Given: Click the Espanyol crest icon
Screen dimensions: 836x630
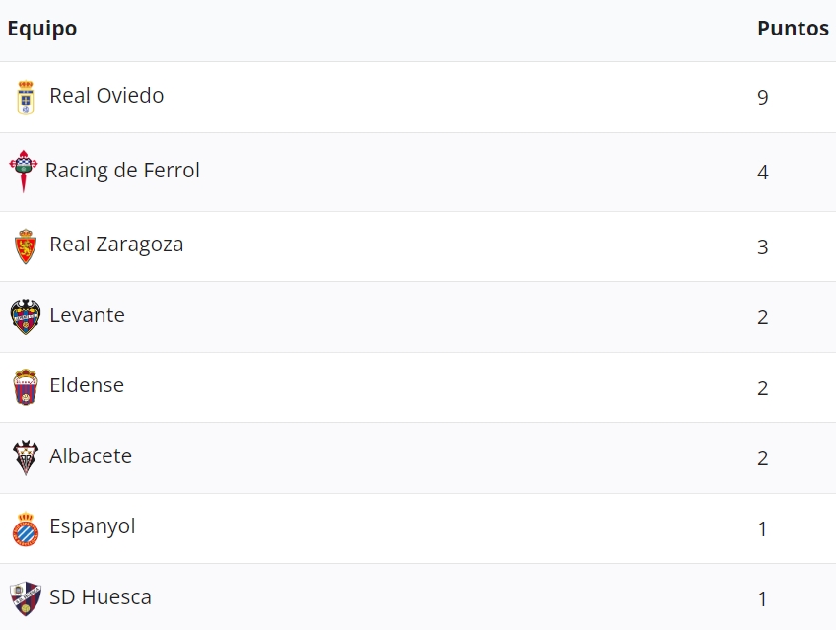Looking at the screenshot, I should [x=25, y=528].
